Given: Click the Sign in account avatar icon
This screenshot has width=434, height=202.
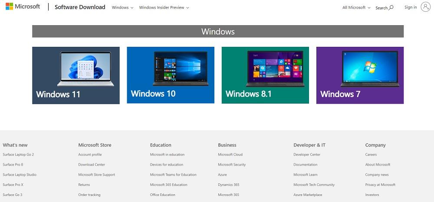Looking at the screenshot, I should pyautogui.click(x=425, y=7).
